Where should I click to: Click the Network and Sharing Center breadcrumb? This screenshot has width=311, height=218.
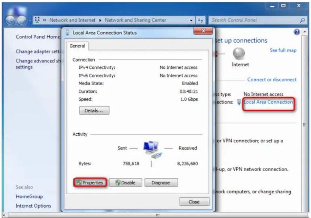tap(135, 20)
